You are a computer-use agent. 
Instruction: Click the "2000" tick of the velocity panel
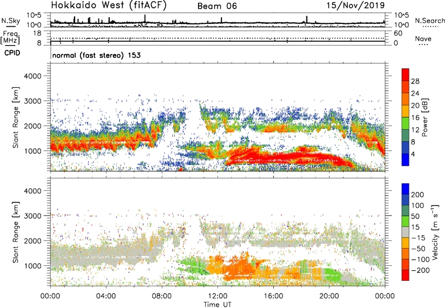[32, 241]
